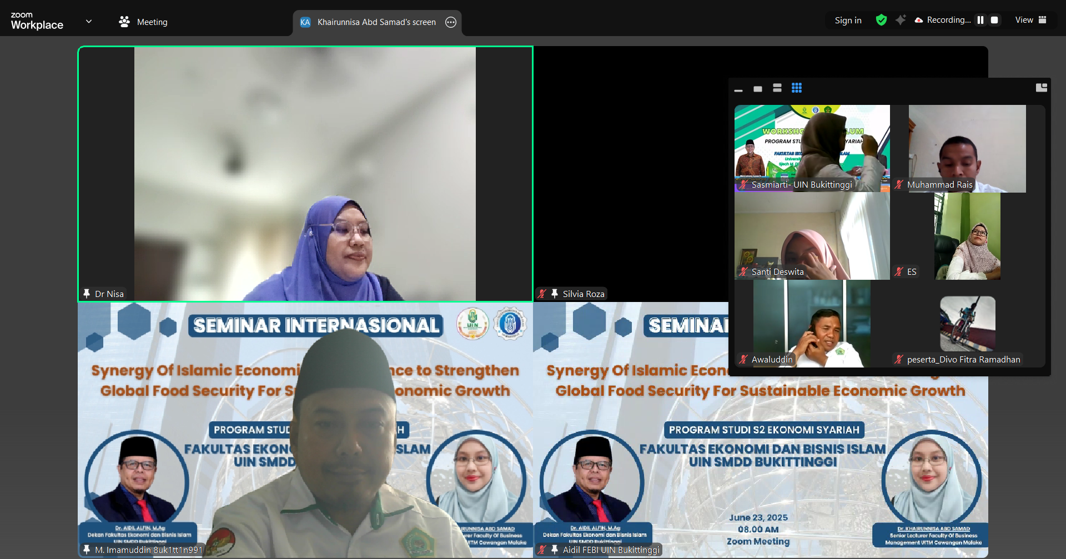Click the KA avatar badge on the screen tab

point(305,22)
